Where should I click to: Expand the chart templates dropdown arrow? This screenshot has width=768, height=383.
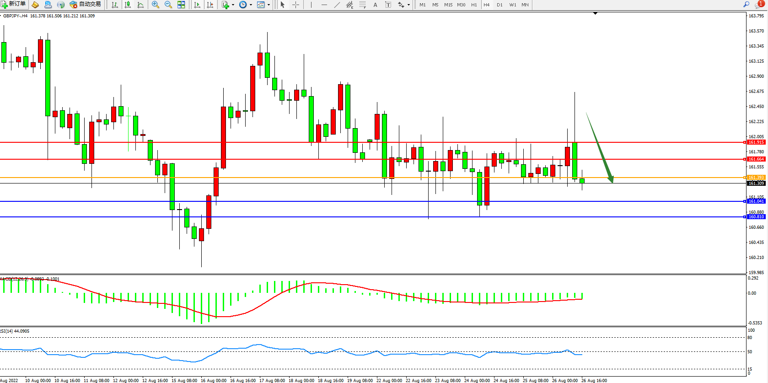point(269,5)
